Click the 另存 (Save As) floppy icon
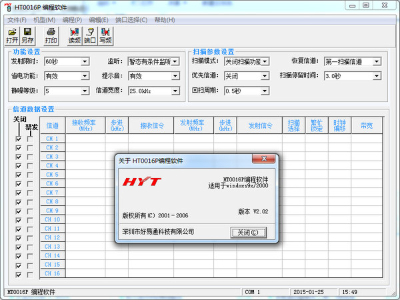 (27, 35)
